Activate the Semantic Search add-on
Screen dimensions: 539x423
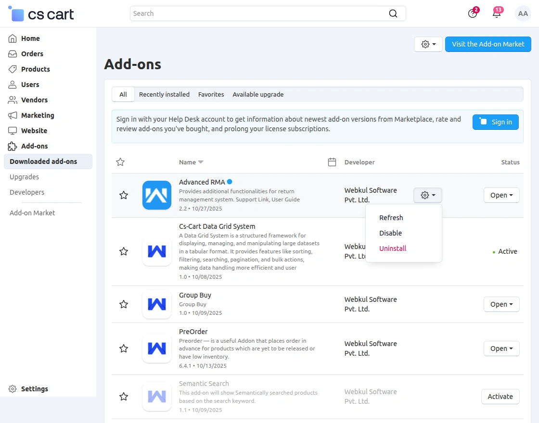(x=500, y=397)
